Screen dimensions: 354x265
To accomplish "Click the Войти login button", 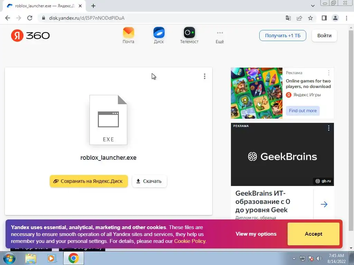I will (x=324, y=36).
